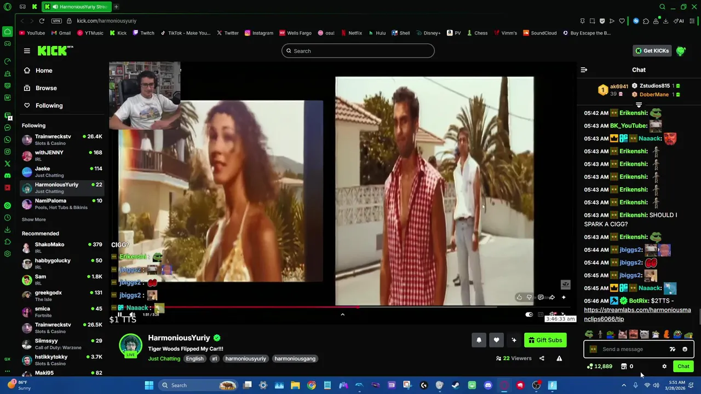Viewport: 701px width, 394px height.
Task: Open NamiPaloma channel in sidebar
Action: pyautogui.click(x=62, y=204)
